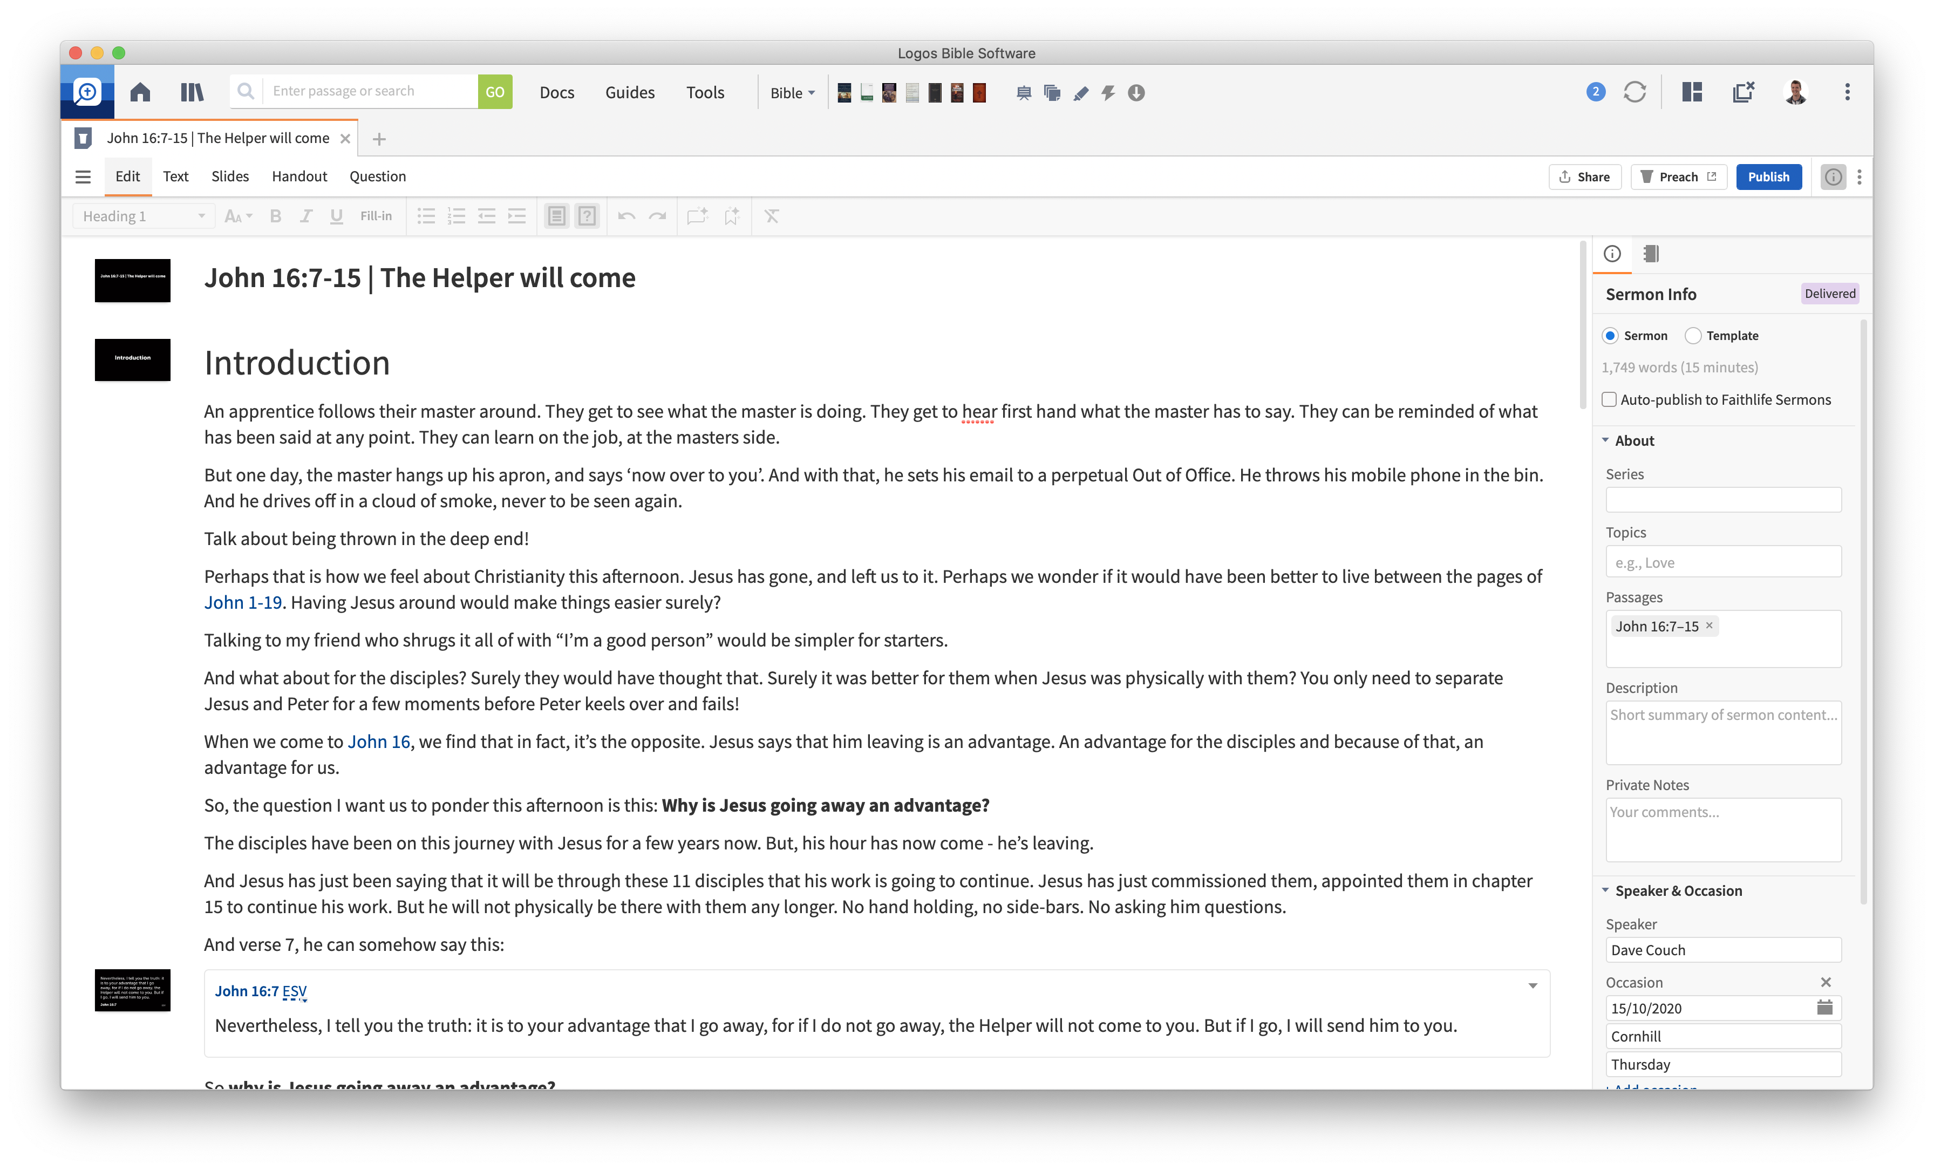Click the Undo arrow

pyautogui.click(x=626, y=216)
